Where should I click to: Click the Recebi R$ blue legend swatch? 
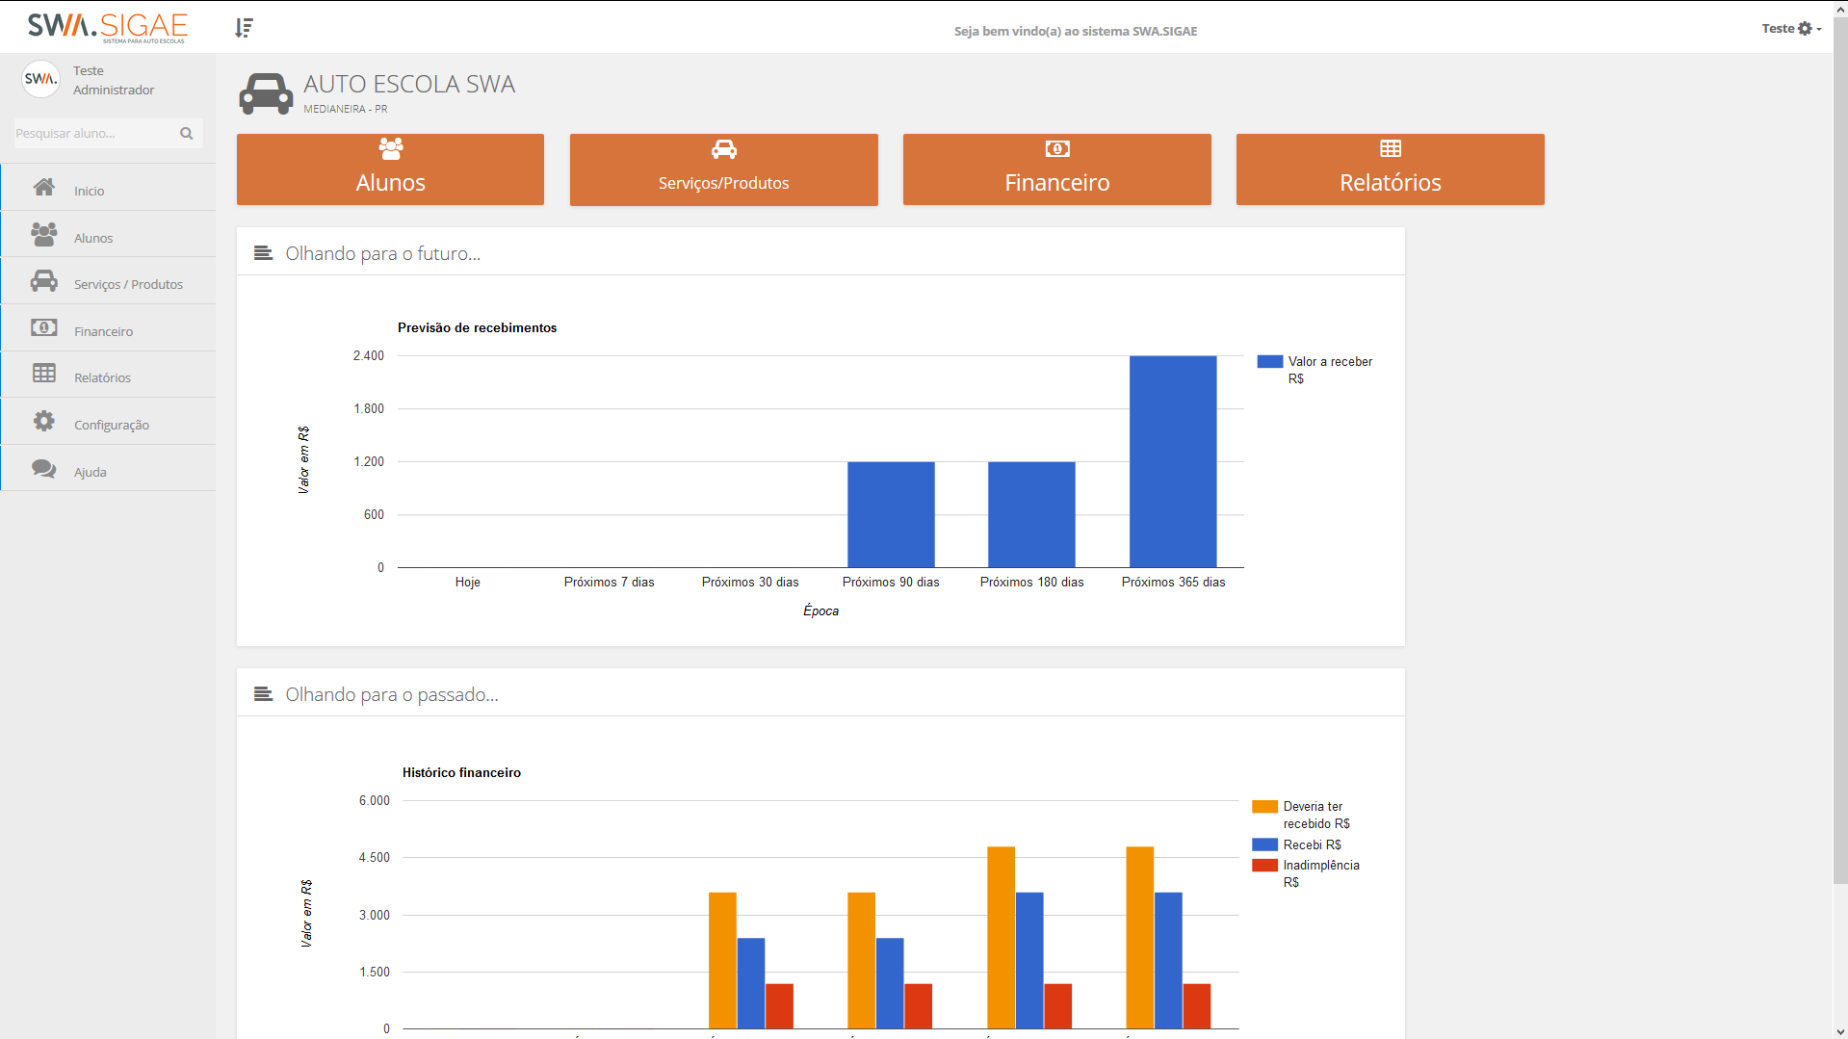1264,844
